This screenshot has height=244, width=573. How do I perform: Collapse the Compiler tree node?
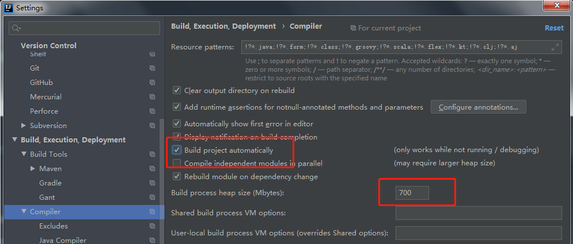tap(24, 212)
